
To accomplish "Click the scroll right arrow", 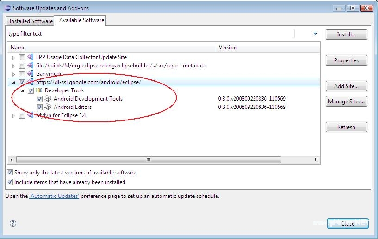I will pyautogui.click(x=316, y=160).
